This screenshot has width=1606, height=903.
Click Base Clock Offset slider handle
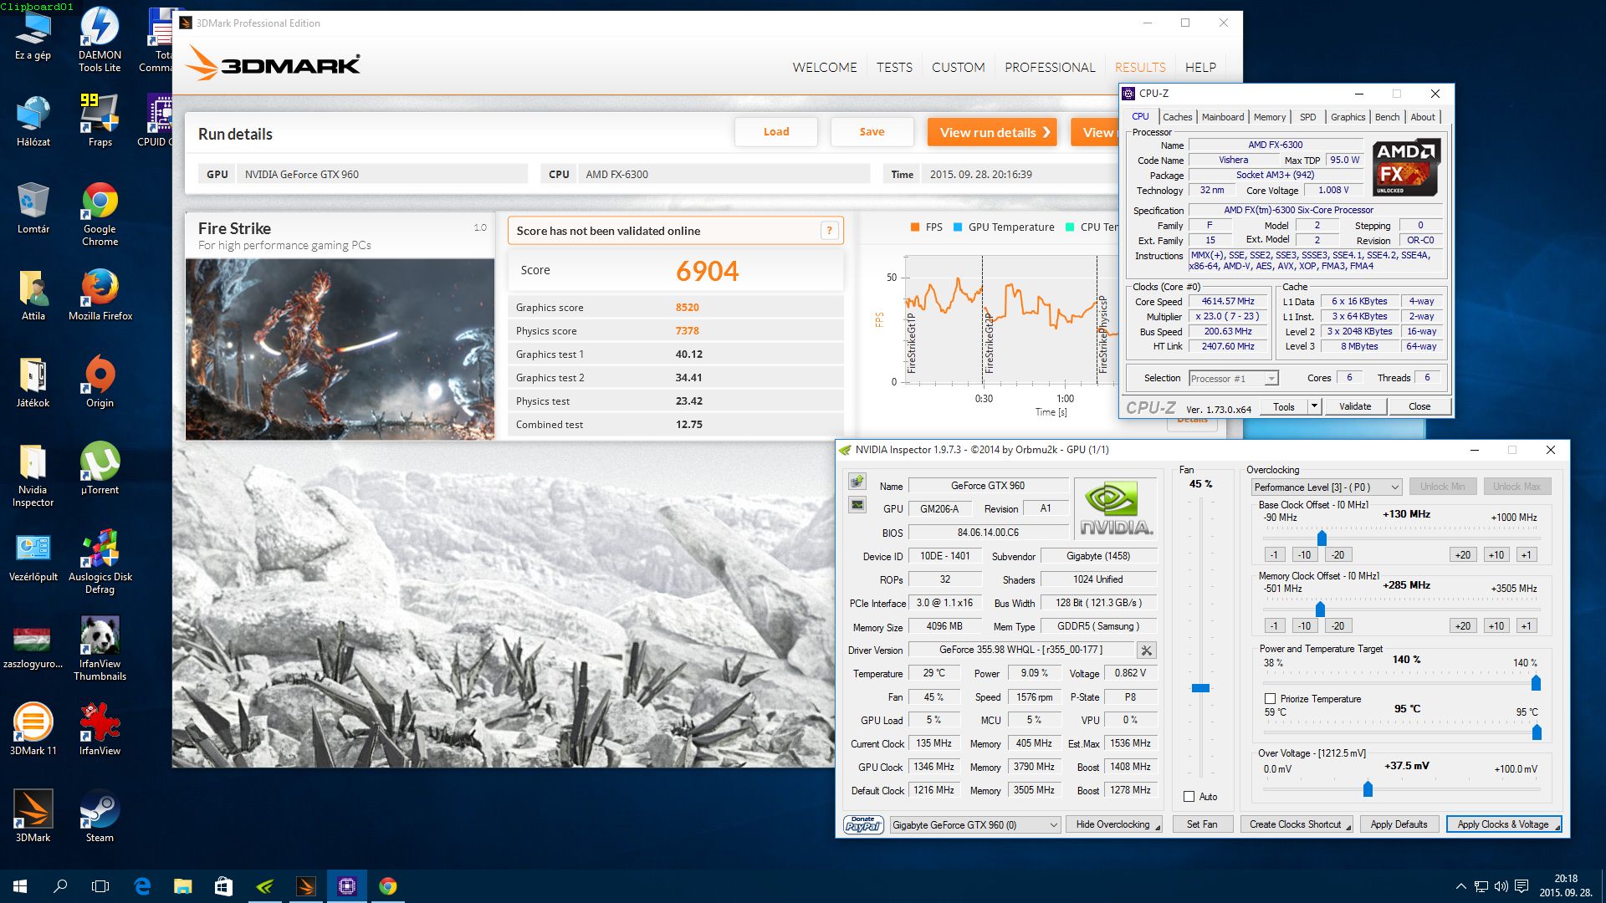pyautogui.click(x=1322, y=538)
